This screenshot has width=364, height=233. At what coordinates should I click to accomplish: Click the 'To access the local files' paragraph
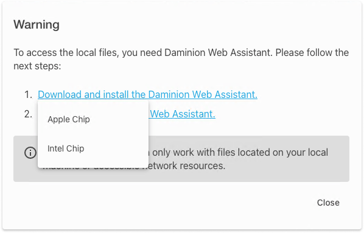pyautogui.click(x=181, y=59)
